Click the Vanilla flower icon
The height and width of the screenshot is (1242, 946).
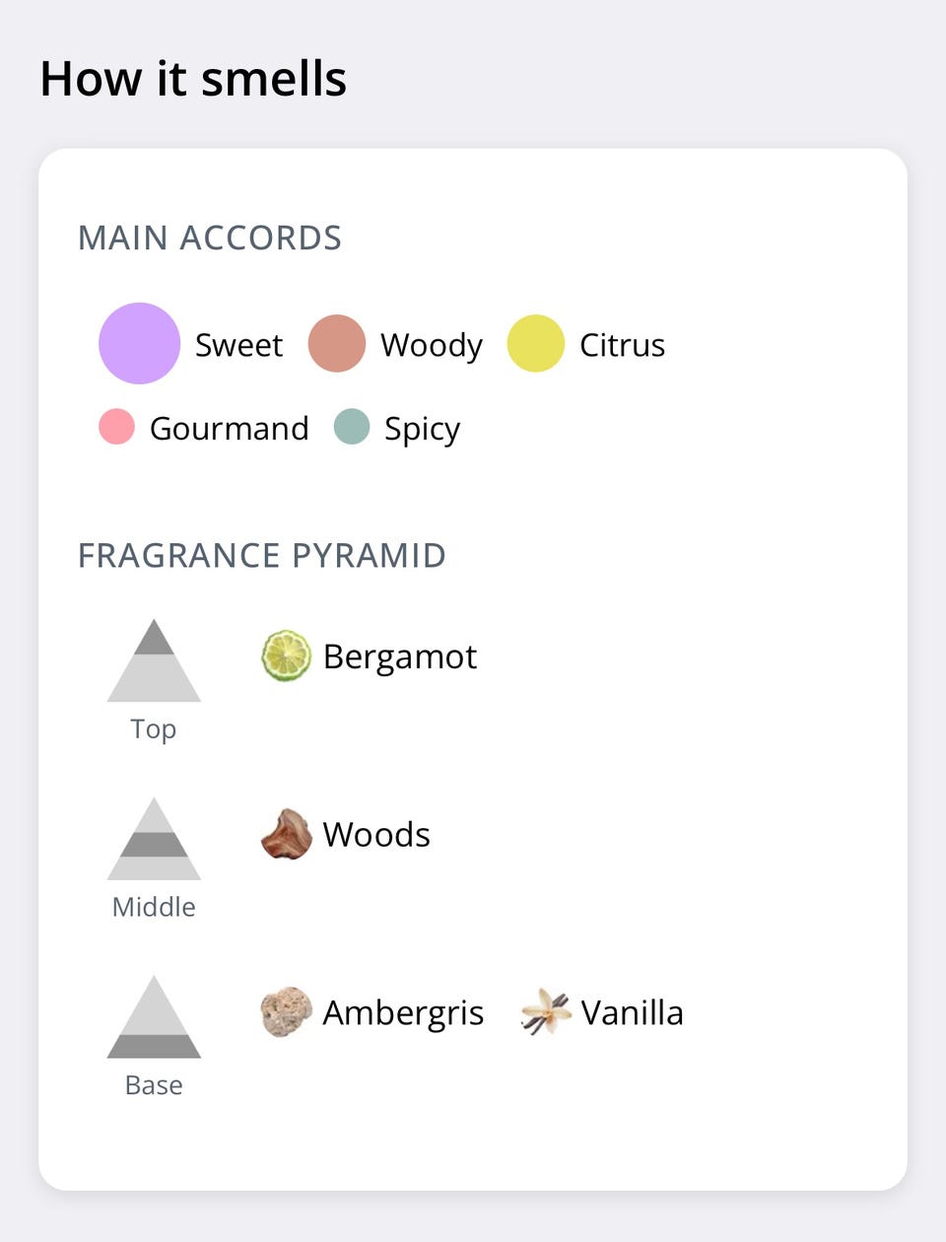tap(546, 1012)
